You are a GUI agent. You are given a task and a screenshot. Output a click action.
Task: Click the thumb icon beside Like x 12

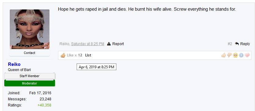tap(63, 55)
